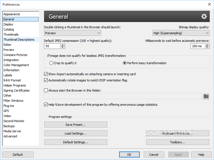The image size is (214, 160).
Task: Open the double-click launch Preview dropdown
Action: click(73, 33)
